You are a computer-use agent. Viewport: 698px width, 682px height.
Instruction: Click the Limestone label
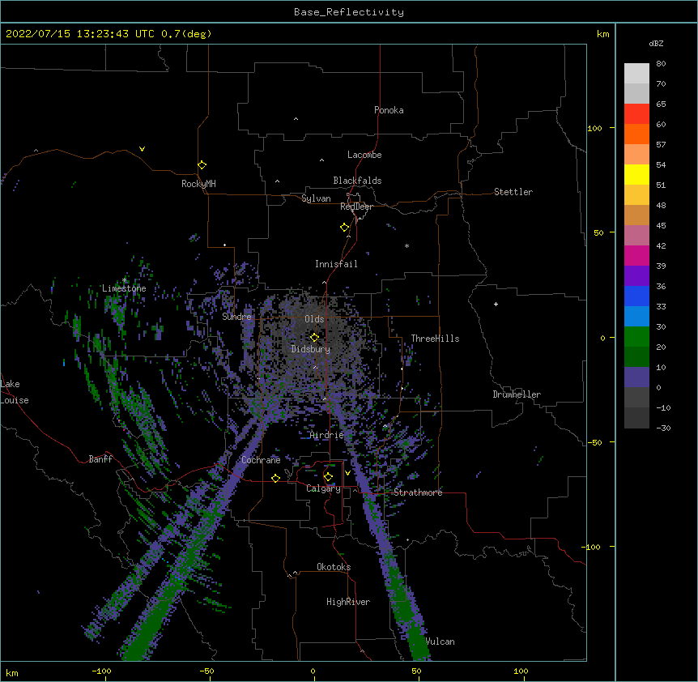coord(124,288)
